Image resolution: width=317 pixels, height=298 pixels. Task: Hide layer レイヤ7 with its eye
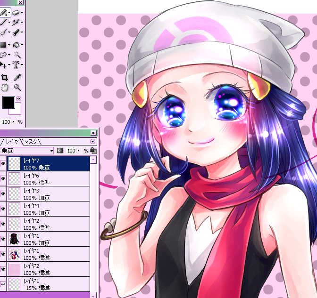pyautogui.click(x=3, y=164)
